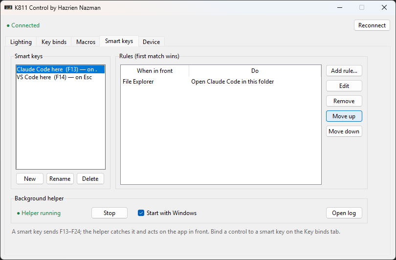
Task: Remove the selected rule
Action: 344,101
